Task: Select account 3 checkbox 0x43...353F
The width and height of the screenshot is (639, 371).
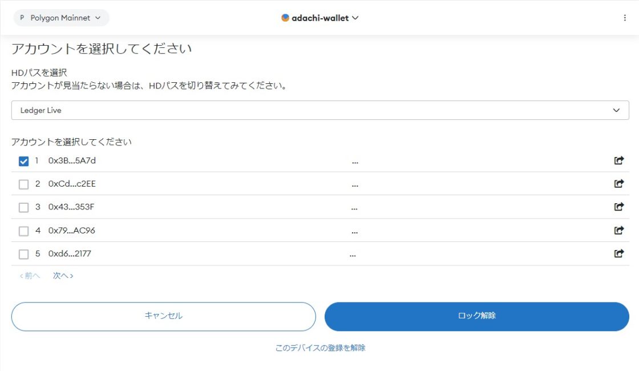Action: 23,208
